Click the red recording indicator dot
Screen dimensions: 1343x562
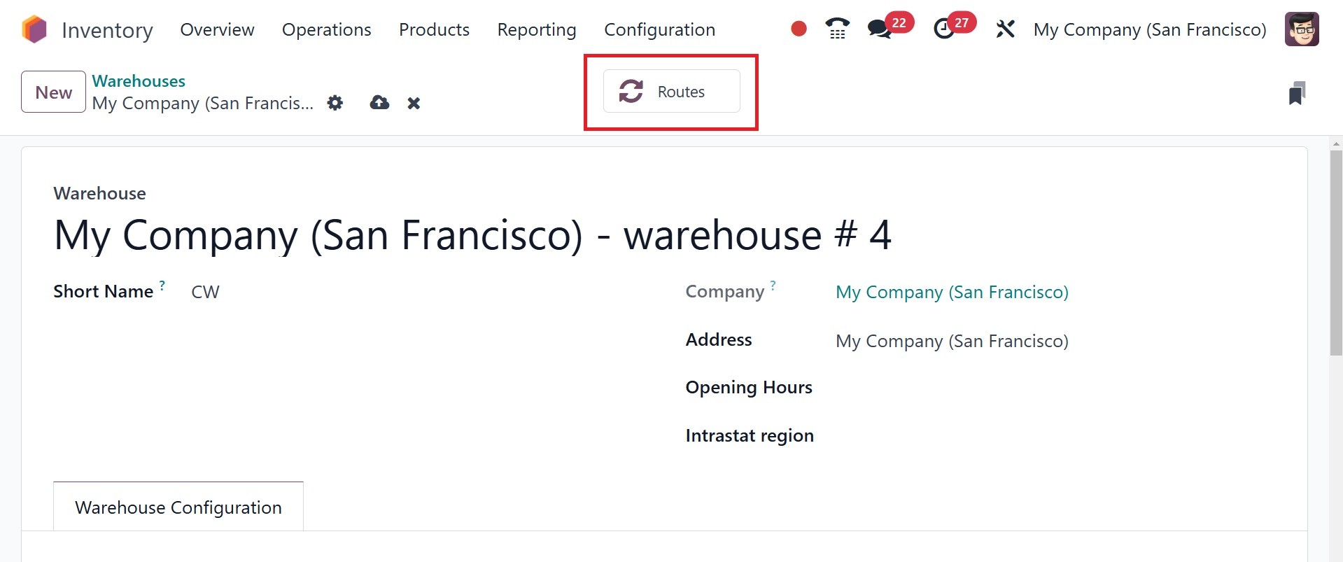pos(799,29)
